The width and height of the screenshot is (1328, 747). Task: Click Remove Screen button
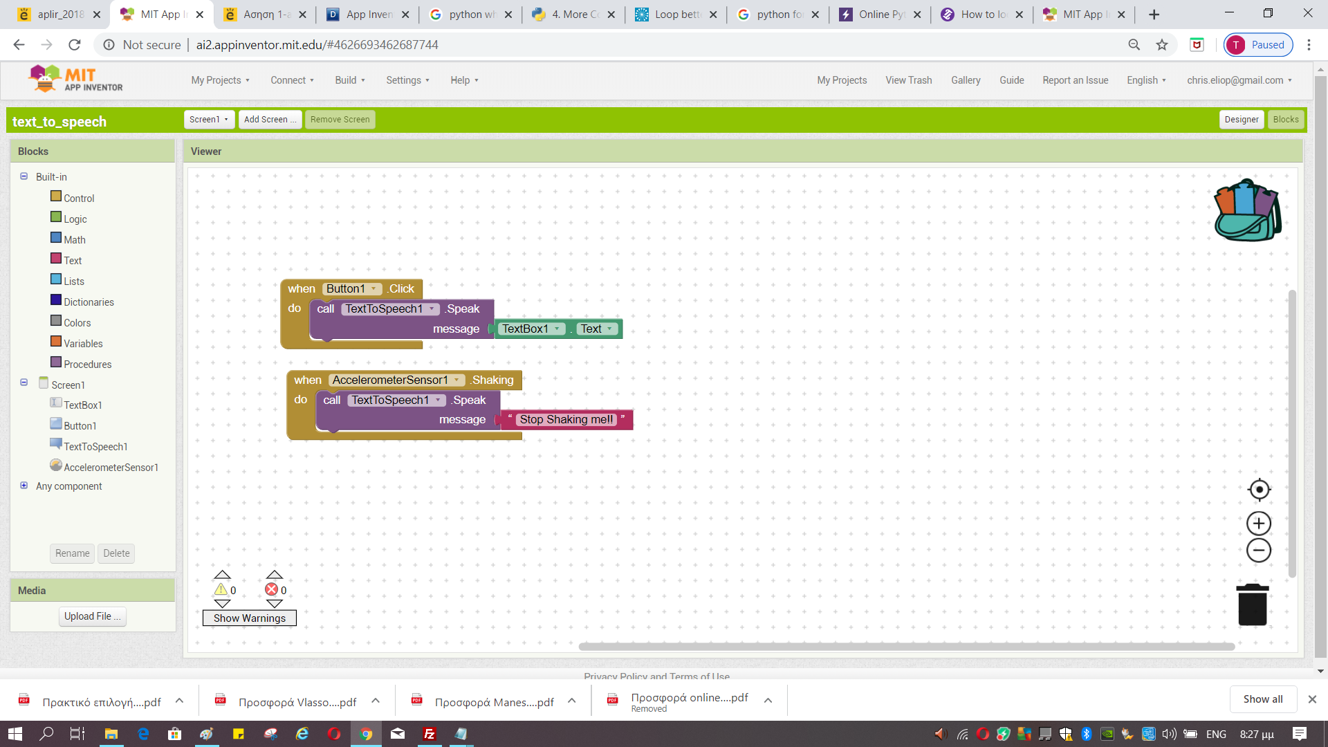(340, 119)
